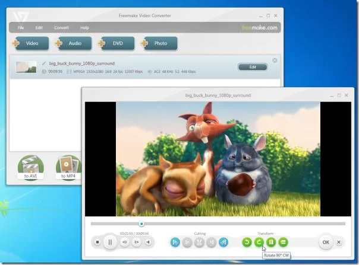This screenshot has width=359, height=265.
Task: Step forward one frame
Action: (x=137, y=242)
